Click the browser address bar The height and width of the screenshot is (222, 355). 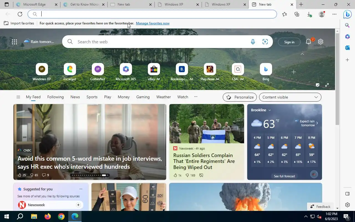(x=152, y=14)
